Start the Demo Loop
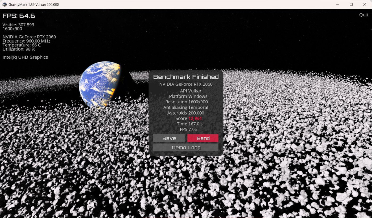The image size is (372, 218). coord(186,148)
